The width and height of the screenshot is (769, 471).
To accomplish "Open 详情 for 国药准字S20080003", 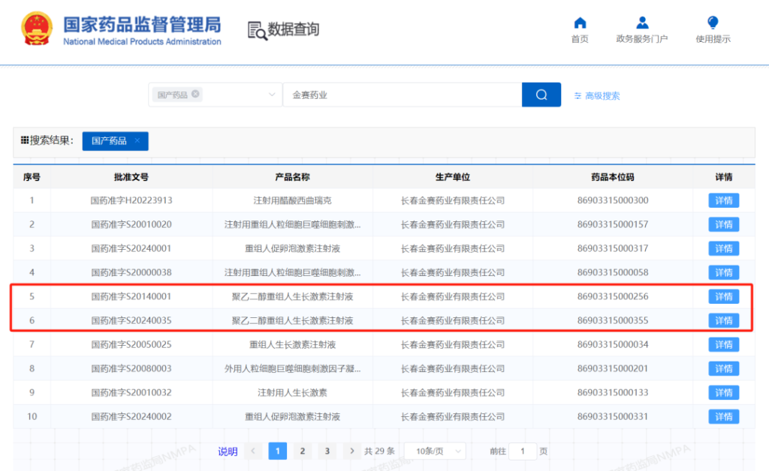I will (x=723, y=368).
